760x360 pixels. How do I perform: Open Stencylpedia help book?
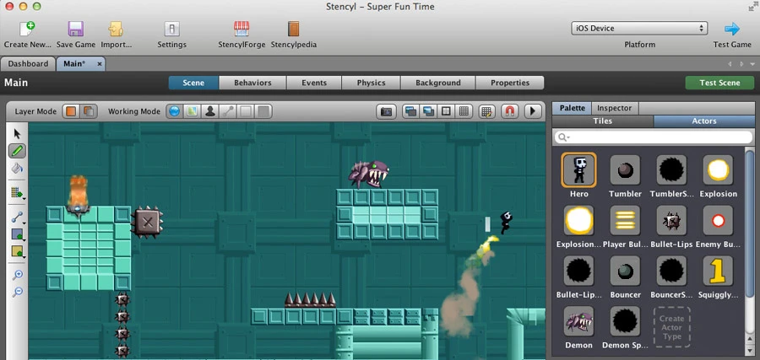pyautogui.click(x=293, y=34)
